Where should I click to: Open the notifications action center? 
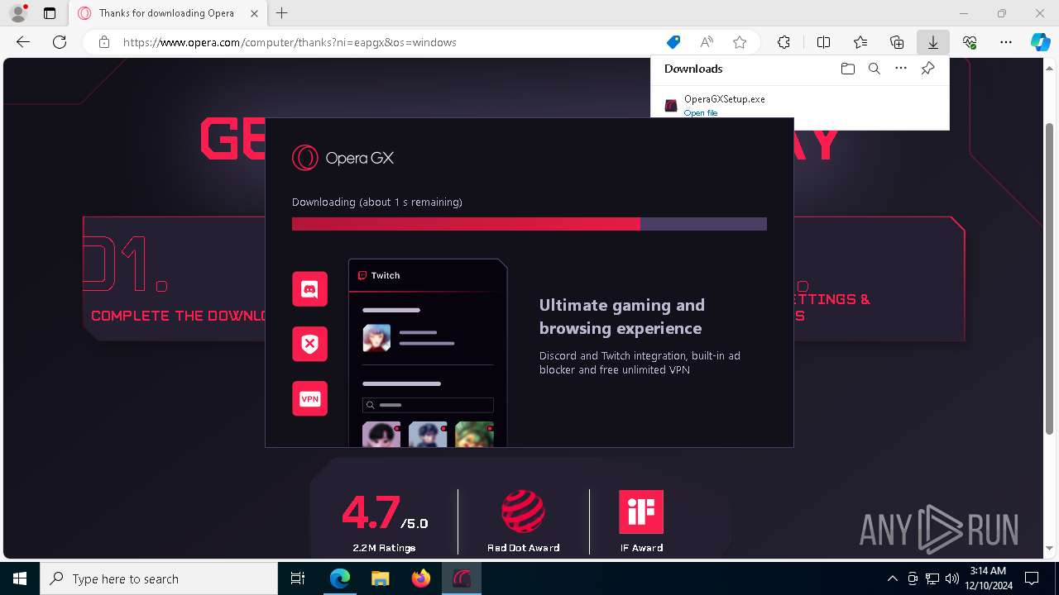click(x=1032, y=578)
